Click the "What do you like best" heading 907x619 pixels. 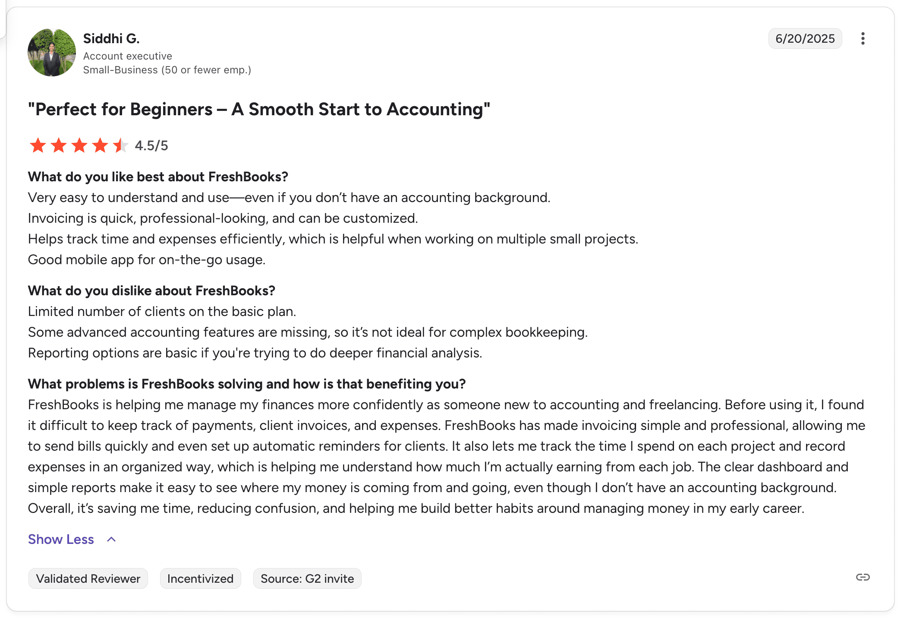tap(158, 177)
